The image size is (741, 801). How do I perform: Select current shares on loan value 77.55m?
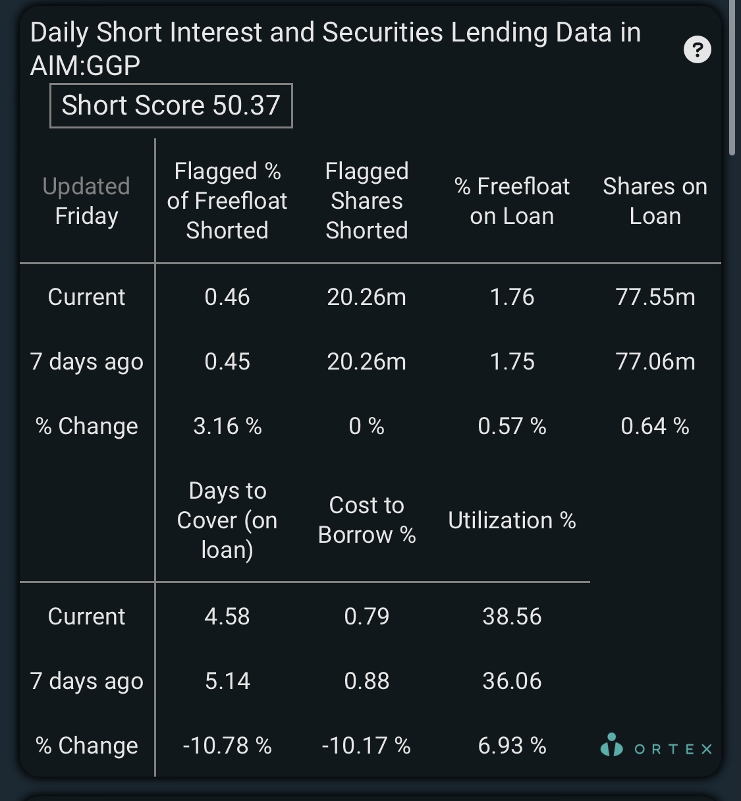655,297
